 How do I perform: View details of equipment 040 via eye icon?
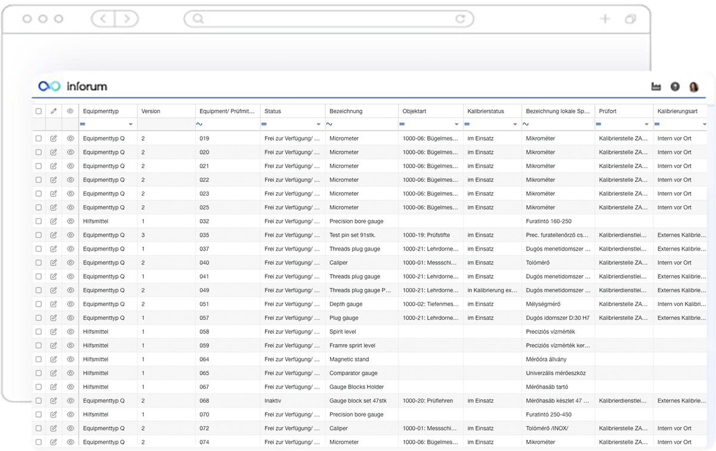(70, 262)
